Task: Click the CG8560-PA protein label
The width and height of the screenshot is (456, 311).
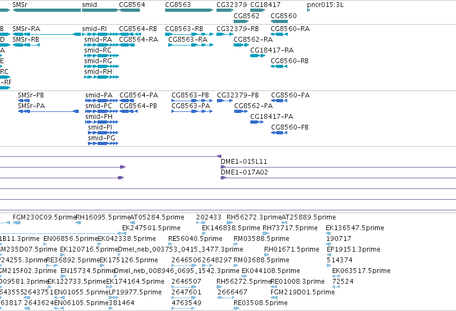Action: [x=290, y=95]
